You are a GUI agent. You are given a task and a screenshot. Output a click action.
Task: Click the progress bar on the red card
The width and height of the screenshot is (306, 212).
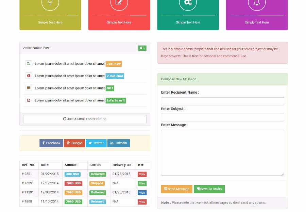119,16
